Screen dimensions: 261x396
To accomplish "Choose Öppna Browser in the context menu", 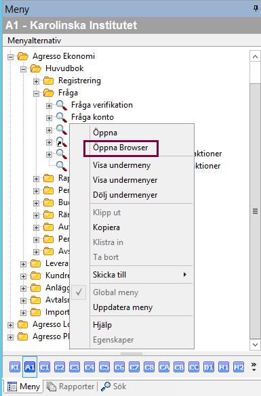I will pyautogui.click(x=121, y=148).
